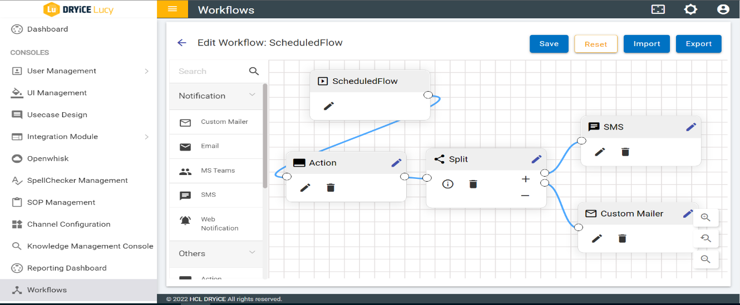Delete the Action node using the trash icon
The width and height of the screenshot is (740, 305).
[330, 188]
